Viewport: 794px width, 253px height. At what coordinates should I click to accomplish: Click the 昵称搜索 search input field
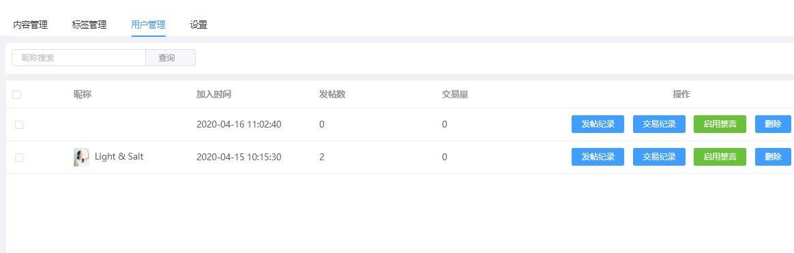[78, 58]
